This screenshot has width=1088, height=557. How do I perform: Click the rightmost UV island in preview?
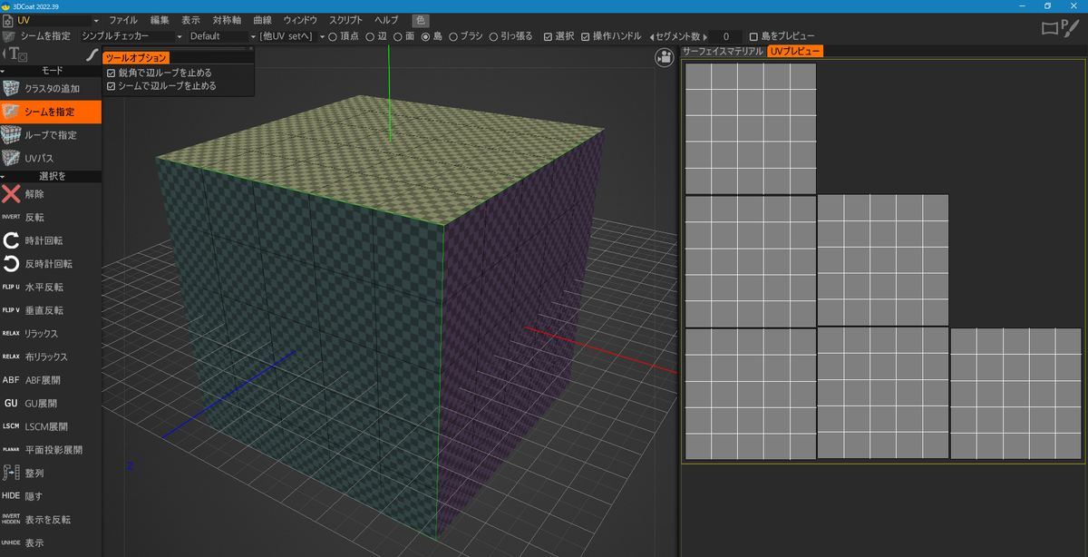pos(1015,393)
